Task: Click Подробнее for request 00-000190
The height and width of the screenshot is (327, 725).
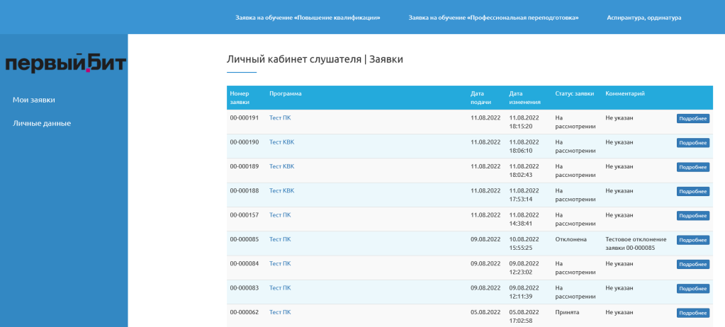Action: (692, 143)
